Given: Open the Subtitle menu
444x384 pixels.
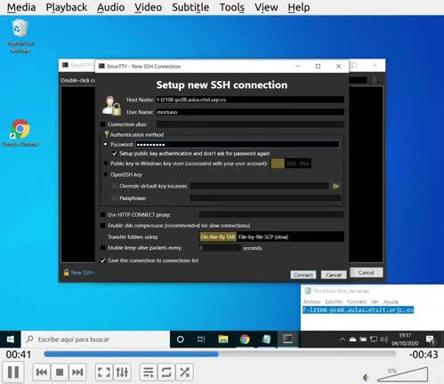Looking at the screenshot, I should pos(190,7).
